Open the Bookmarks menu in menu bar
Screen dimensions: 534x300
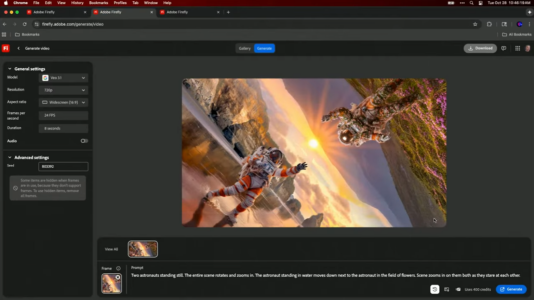(x=98, y=3)
